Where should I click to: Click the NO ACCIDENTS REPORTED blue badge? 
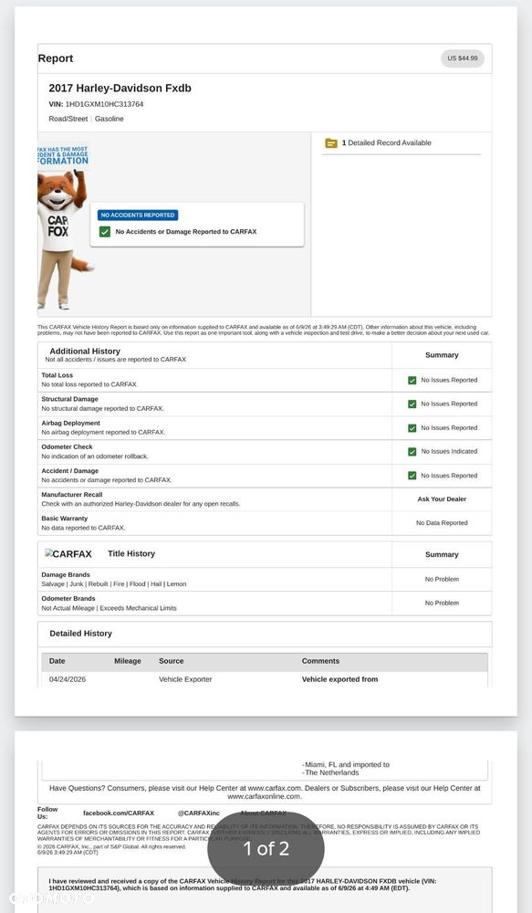[138, 215]
